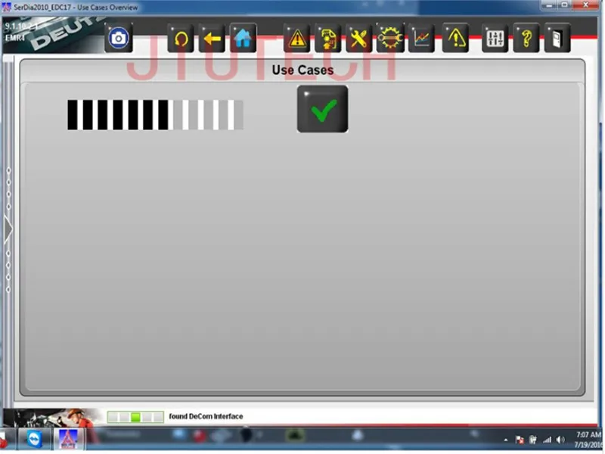Click the outlined yellow triangle exclamation icon
The width and height of the screenshot is (605, 454).
pos(456,39)
